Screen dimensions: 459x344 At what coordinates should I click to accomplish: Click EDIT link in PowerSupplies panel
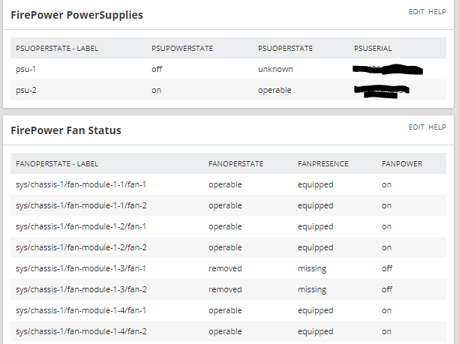click(416, 12)
